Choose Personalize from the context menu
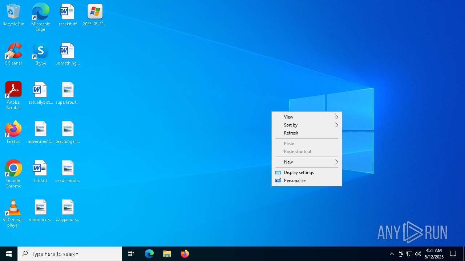Screen dimensions: 465x261 (x=307, y=180)
